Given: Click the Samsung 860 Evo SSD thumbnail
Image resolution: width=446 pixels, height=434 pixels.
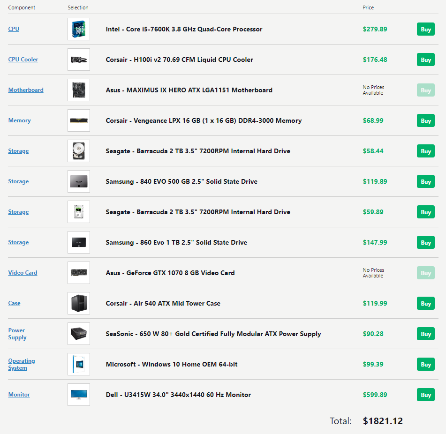Looking at the screenshot, I should point(79,242).
